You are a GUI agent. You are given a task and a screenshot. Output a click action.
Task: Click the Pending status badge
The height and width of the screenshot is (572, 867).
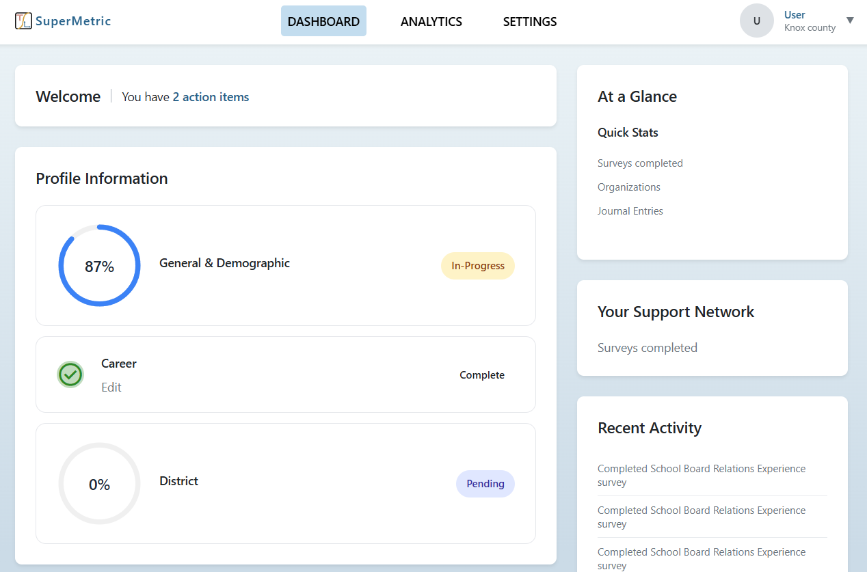[485, 484]
